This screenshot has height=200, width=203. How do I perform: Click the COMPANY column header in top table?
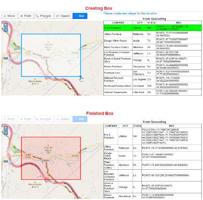pyautogui.click(x=118, y=23)
